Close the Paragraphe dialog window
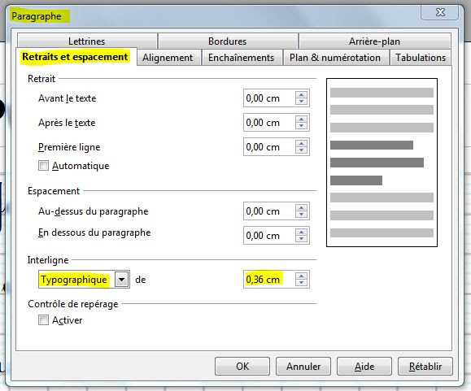471x391 pixels. (x=440, y=12)
